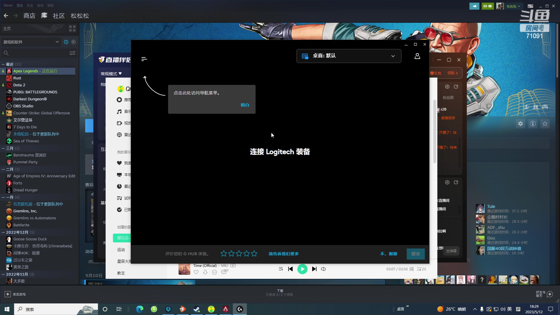
Task: Skip to the next track
Action: [x=314, y=269]
